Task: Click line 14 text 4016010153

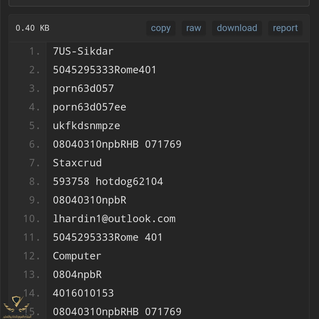Action: (83, 293)
